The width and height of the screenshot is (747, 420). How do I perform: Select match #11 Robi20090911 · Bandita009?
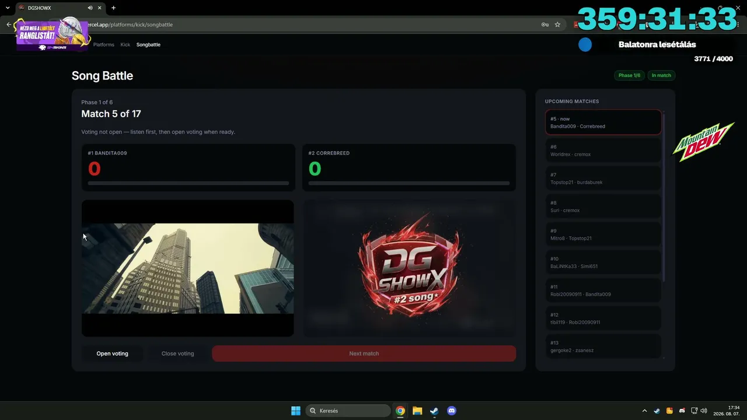(603, 290)
